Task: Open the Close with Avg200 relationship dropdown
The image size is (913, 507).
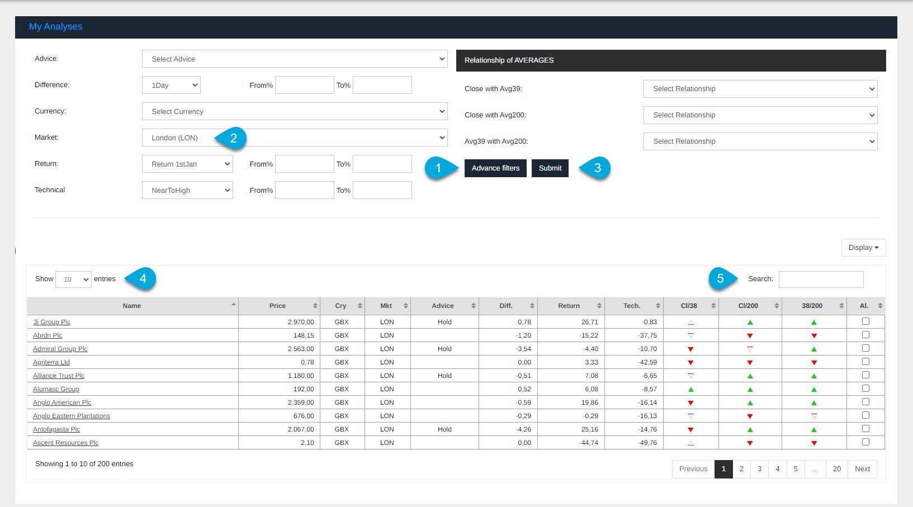Action: tap(760, 115)
